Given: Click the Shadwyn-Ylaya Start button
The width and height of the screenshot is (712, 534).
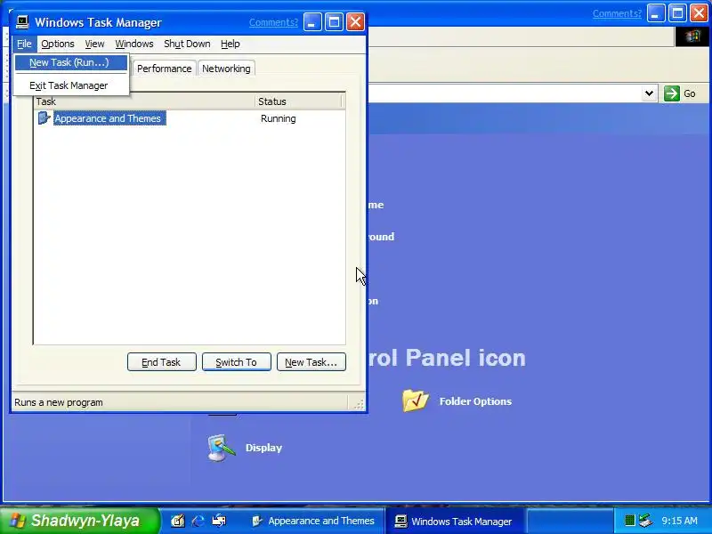Looking at the screenshot, I should click(x=79, y=521).
